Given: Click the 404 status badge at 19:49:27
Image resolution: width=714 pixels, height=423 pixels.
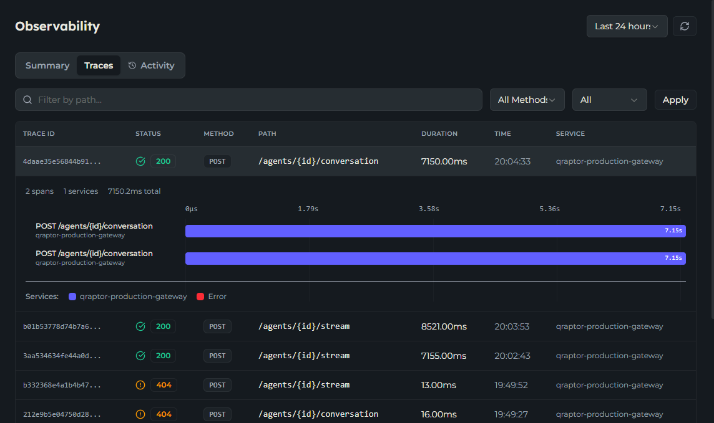Looking at the screenshot, I should (164, 414).
